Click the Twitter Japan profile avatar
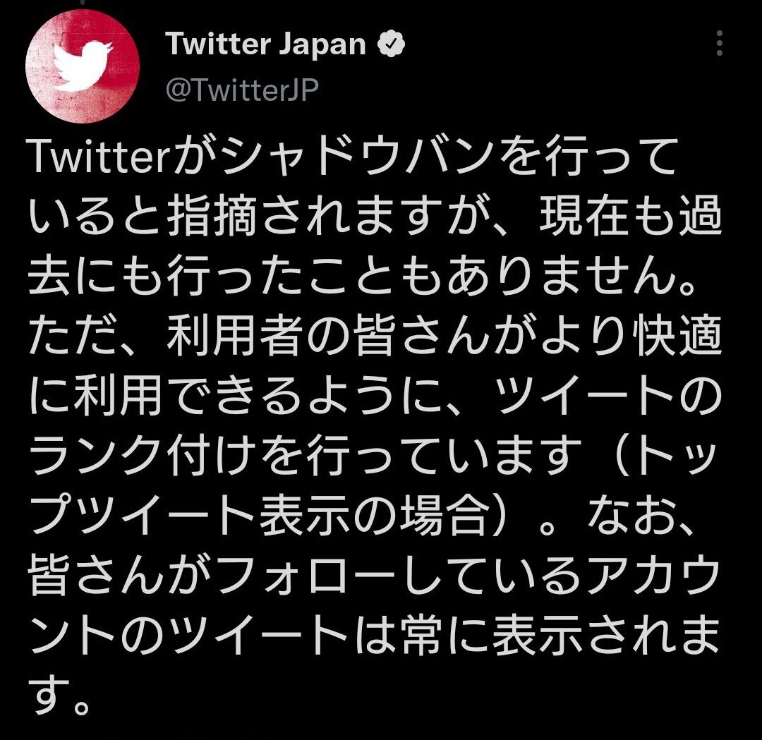Screen dimensions: 762x740 [x=83, y=66]
